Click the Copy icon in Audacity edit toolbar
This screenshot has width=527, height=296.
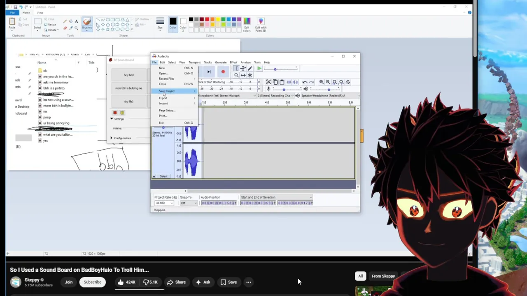coord(275,82)
